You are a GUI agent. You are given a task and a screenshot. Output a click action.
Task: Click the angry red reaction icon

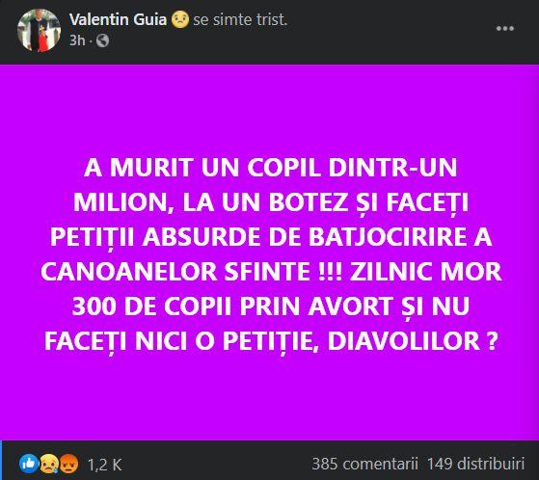(x=68, y=464)
